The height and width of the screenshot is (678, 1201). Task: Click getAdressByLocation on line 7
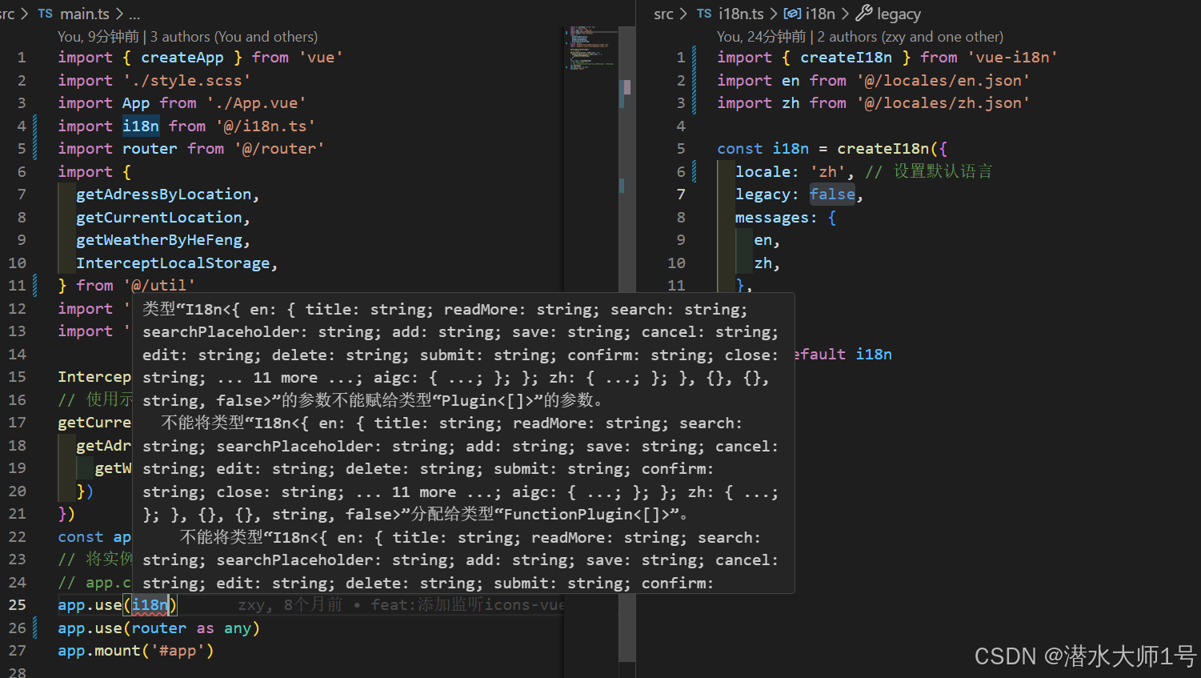click(164, 195)
